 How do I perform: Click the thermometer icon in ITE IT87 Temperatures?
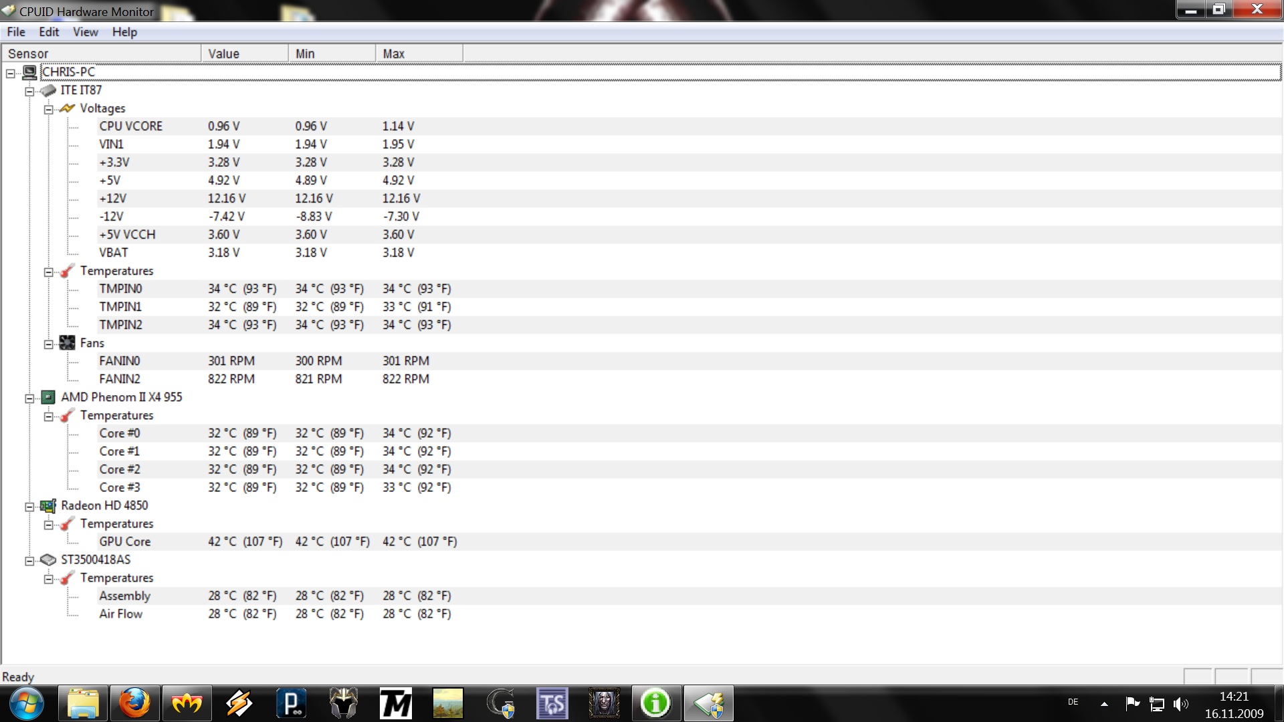[x=67, y=270]
